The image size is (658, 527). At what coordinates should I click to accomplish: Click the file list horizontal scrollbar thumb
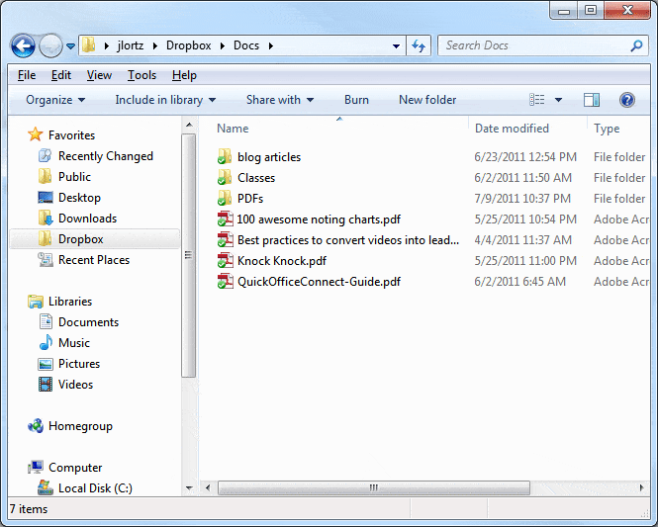(x=374, y=487)
